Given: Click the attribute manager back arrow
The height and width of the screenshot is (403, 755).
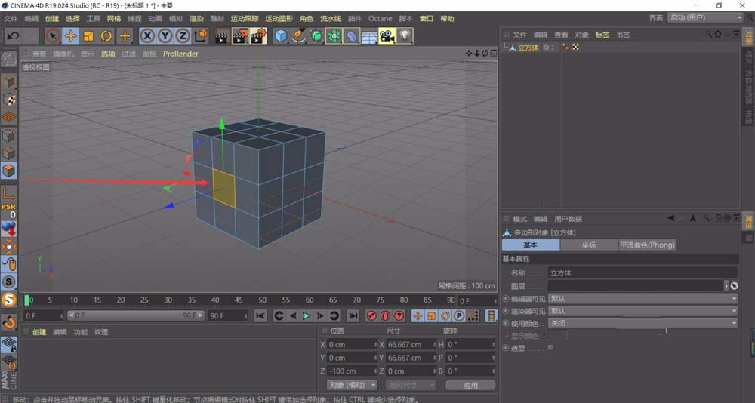Looking at the screenshot, I should click(670, 218).
